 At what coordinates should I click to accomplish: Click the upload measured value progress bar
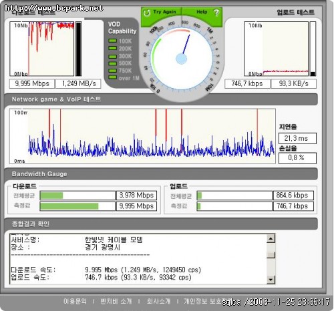234,206
